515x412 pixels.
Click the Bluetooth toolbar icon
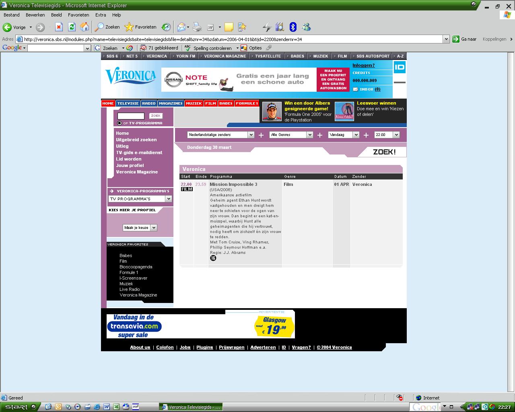tap(293, 27)
